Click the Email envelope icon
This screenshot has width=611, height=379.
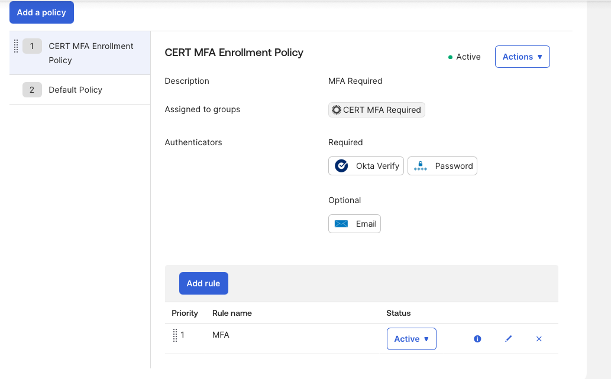[341, 224]
